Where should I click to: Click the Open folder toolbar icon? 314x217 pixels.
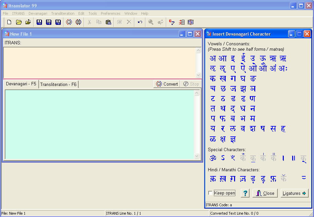click(19, 22)
